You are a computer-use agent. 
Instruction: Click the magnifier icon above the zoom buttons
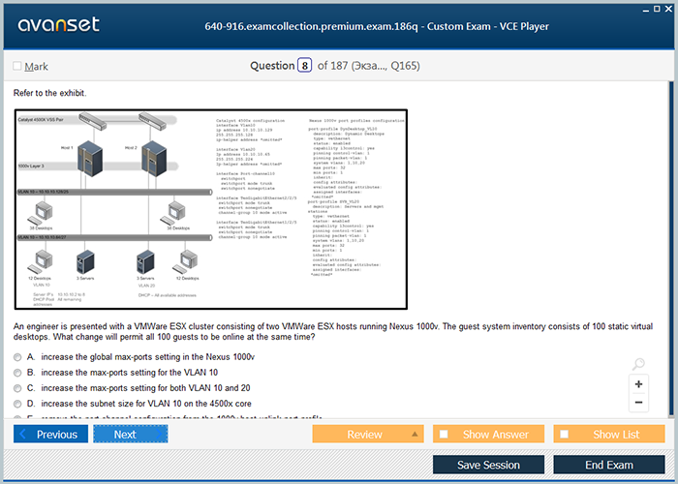(638, 364)
